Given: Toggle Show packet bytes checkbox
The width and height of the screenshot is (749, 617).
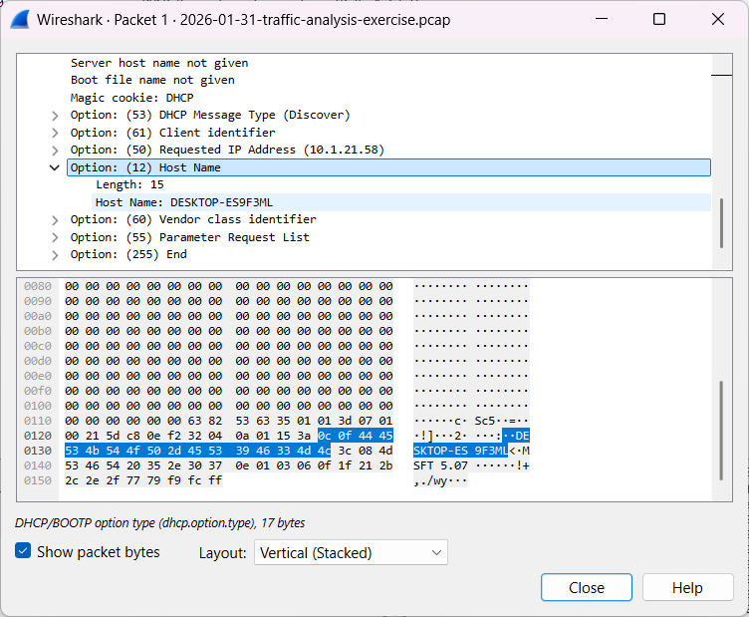Looking at the screenshot, I should coord(23,550).
